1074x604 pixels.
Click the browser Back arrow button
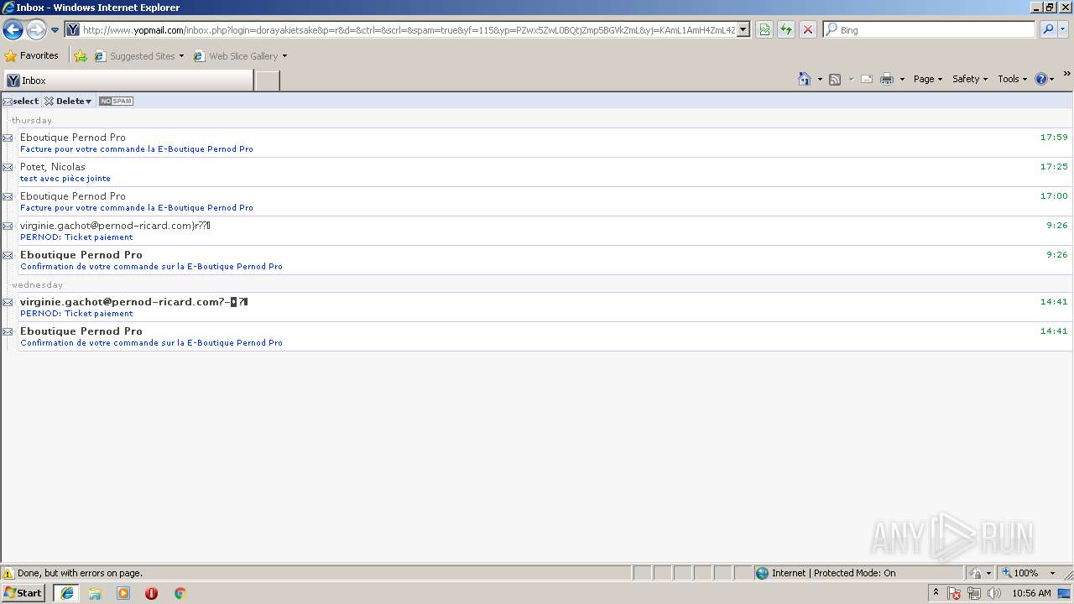pos(13,30)
